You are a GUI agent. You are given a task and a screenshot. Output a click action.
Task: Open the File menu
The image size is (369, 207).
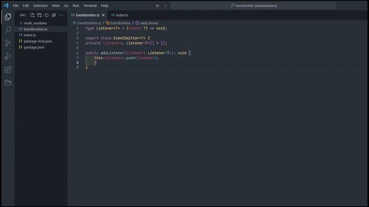[16, 6]
